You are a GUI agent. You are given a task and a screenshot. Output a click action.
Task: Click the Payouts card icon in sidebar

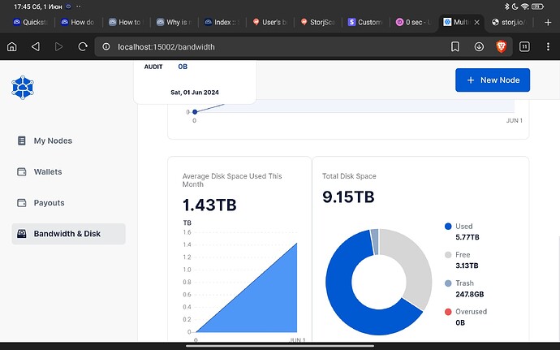[x=22, y=203]
